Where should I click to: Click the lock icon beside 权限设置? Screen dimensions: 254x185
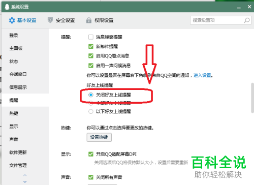tap(89, 20)
